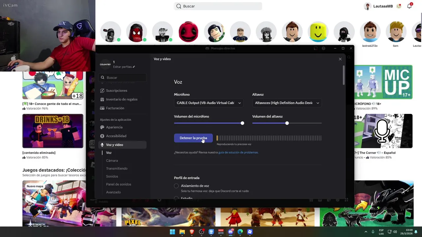
Task: Open MIC UP 17+ game thumbnail
Action: coord(383,82)
